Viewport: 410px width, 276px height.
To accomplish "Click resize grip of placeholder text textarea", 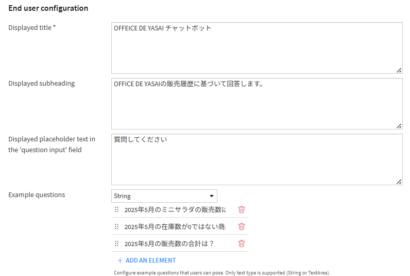I will (x=399, y=182).
